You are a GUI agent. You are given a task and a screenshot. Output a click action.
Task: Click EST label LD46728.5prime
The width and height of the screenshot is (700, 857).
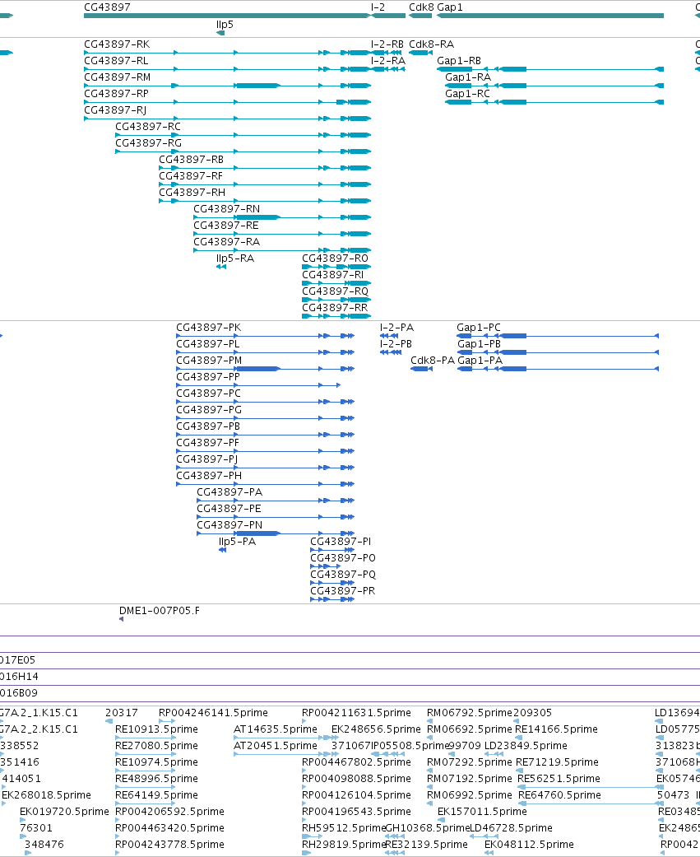click(511, 827)
